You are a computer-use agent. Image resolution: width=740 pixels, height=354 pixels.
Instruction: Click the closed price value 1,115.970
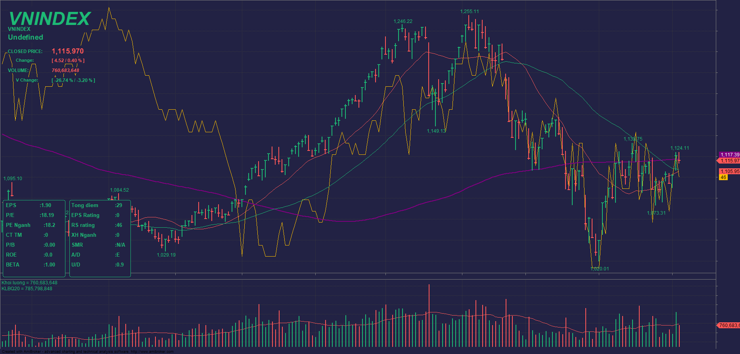[x=68, y=51]
